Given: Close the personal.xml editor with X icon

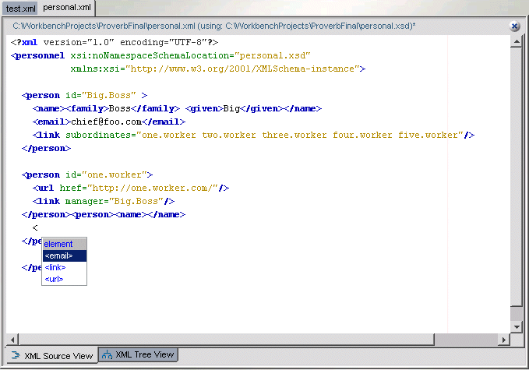Looking at the screenshot, I should tap(515, 26).
